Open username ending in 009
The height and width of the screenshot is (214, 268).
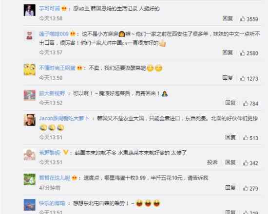54,34
